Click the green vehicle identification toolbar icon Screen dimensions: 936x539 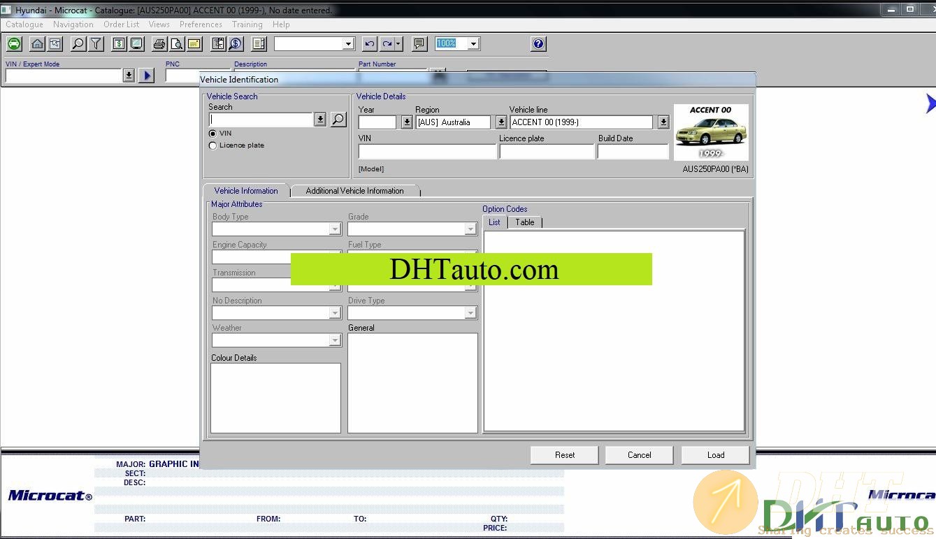point(14,43)
